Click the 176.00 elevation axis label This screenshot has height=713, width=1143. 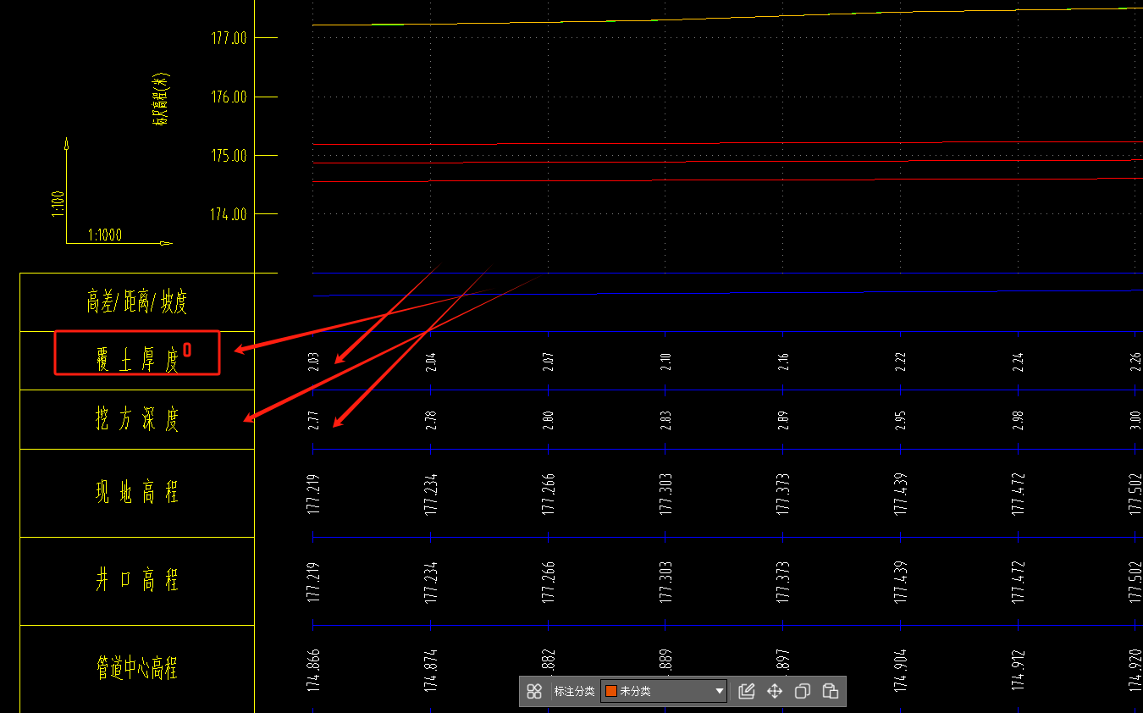pyautogui.click(x=229, y=97)
